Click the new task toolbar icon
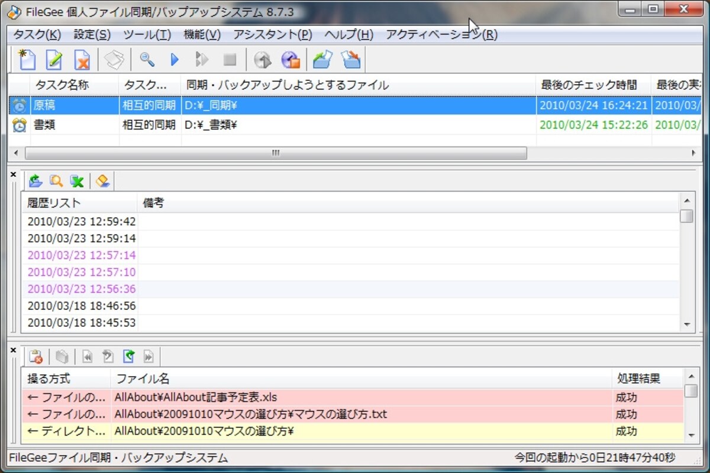The image size is (710, 473). 27,60
